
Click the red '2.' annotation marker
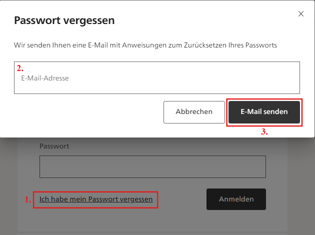click(x=20, y=68)
